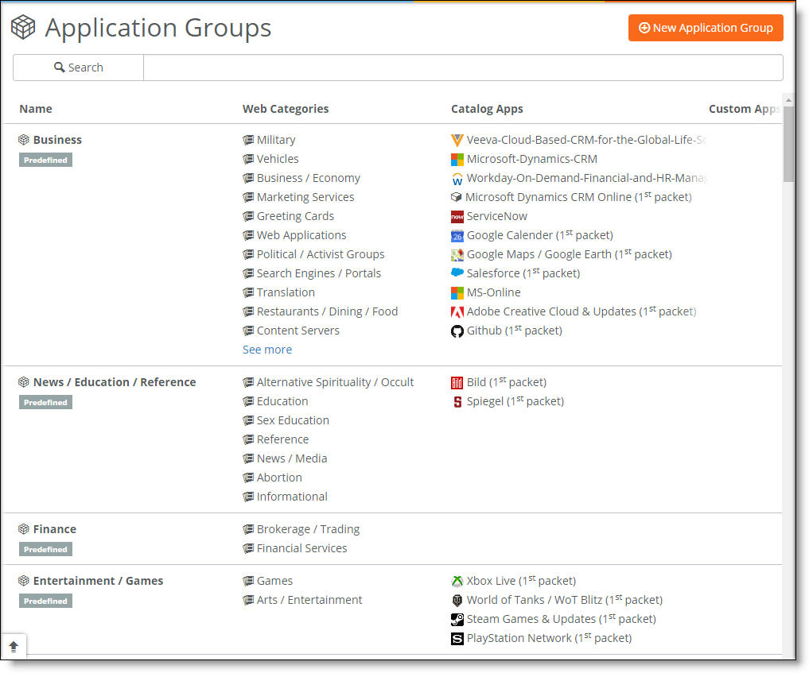Image resolution: width=809 pixels, height=673 pixels.
Task: Click the Predefined badge on Finance group
Action: (x=45, y=549)
